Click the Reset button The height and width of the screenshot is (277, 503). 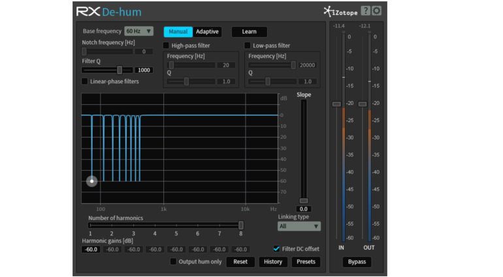[240, 261]
